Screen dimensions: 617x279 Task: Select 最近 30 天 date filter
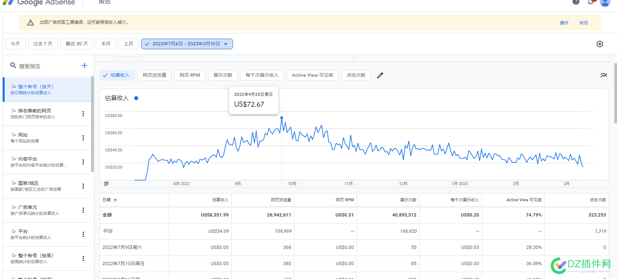point(77,44)
